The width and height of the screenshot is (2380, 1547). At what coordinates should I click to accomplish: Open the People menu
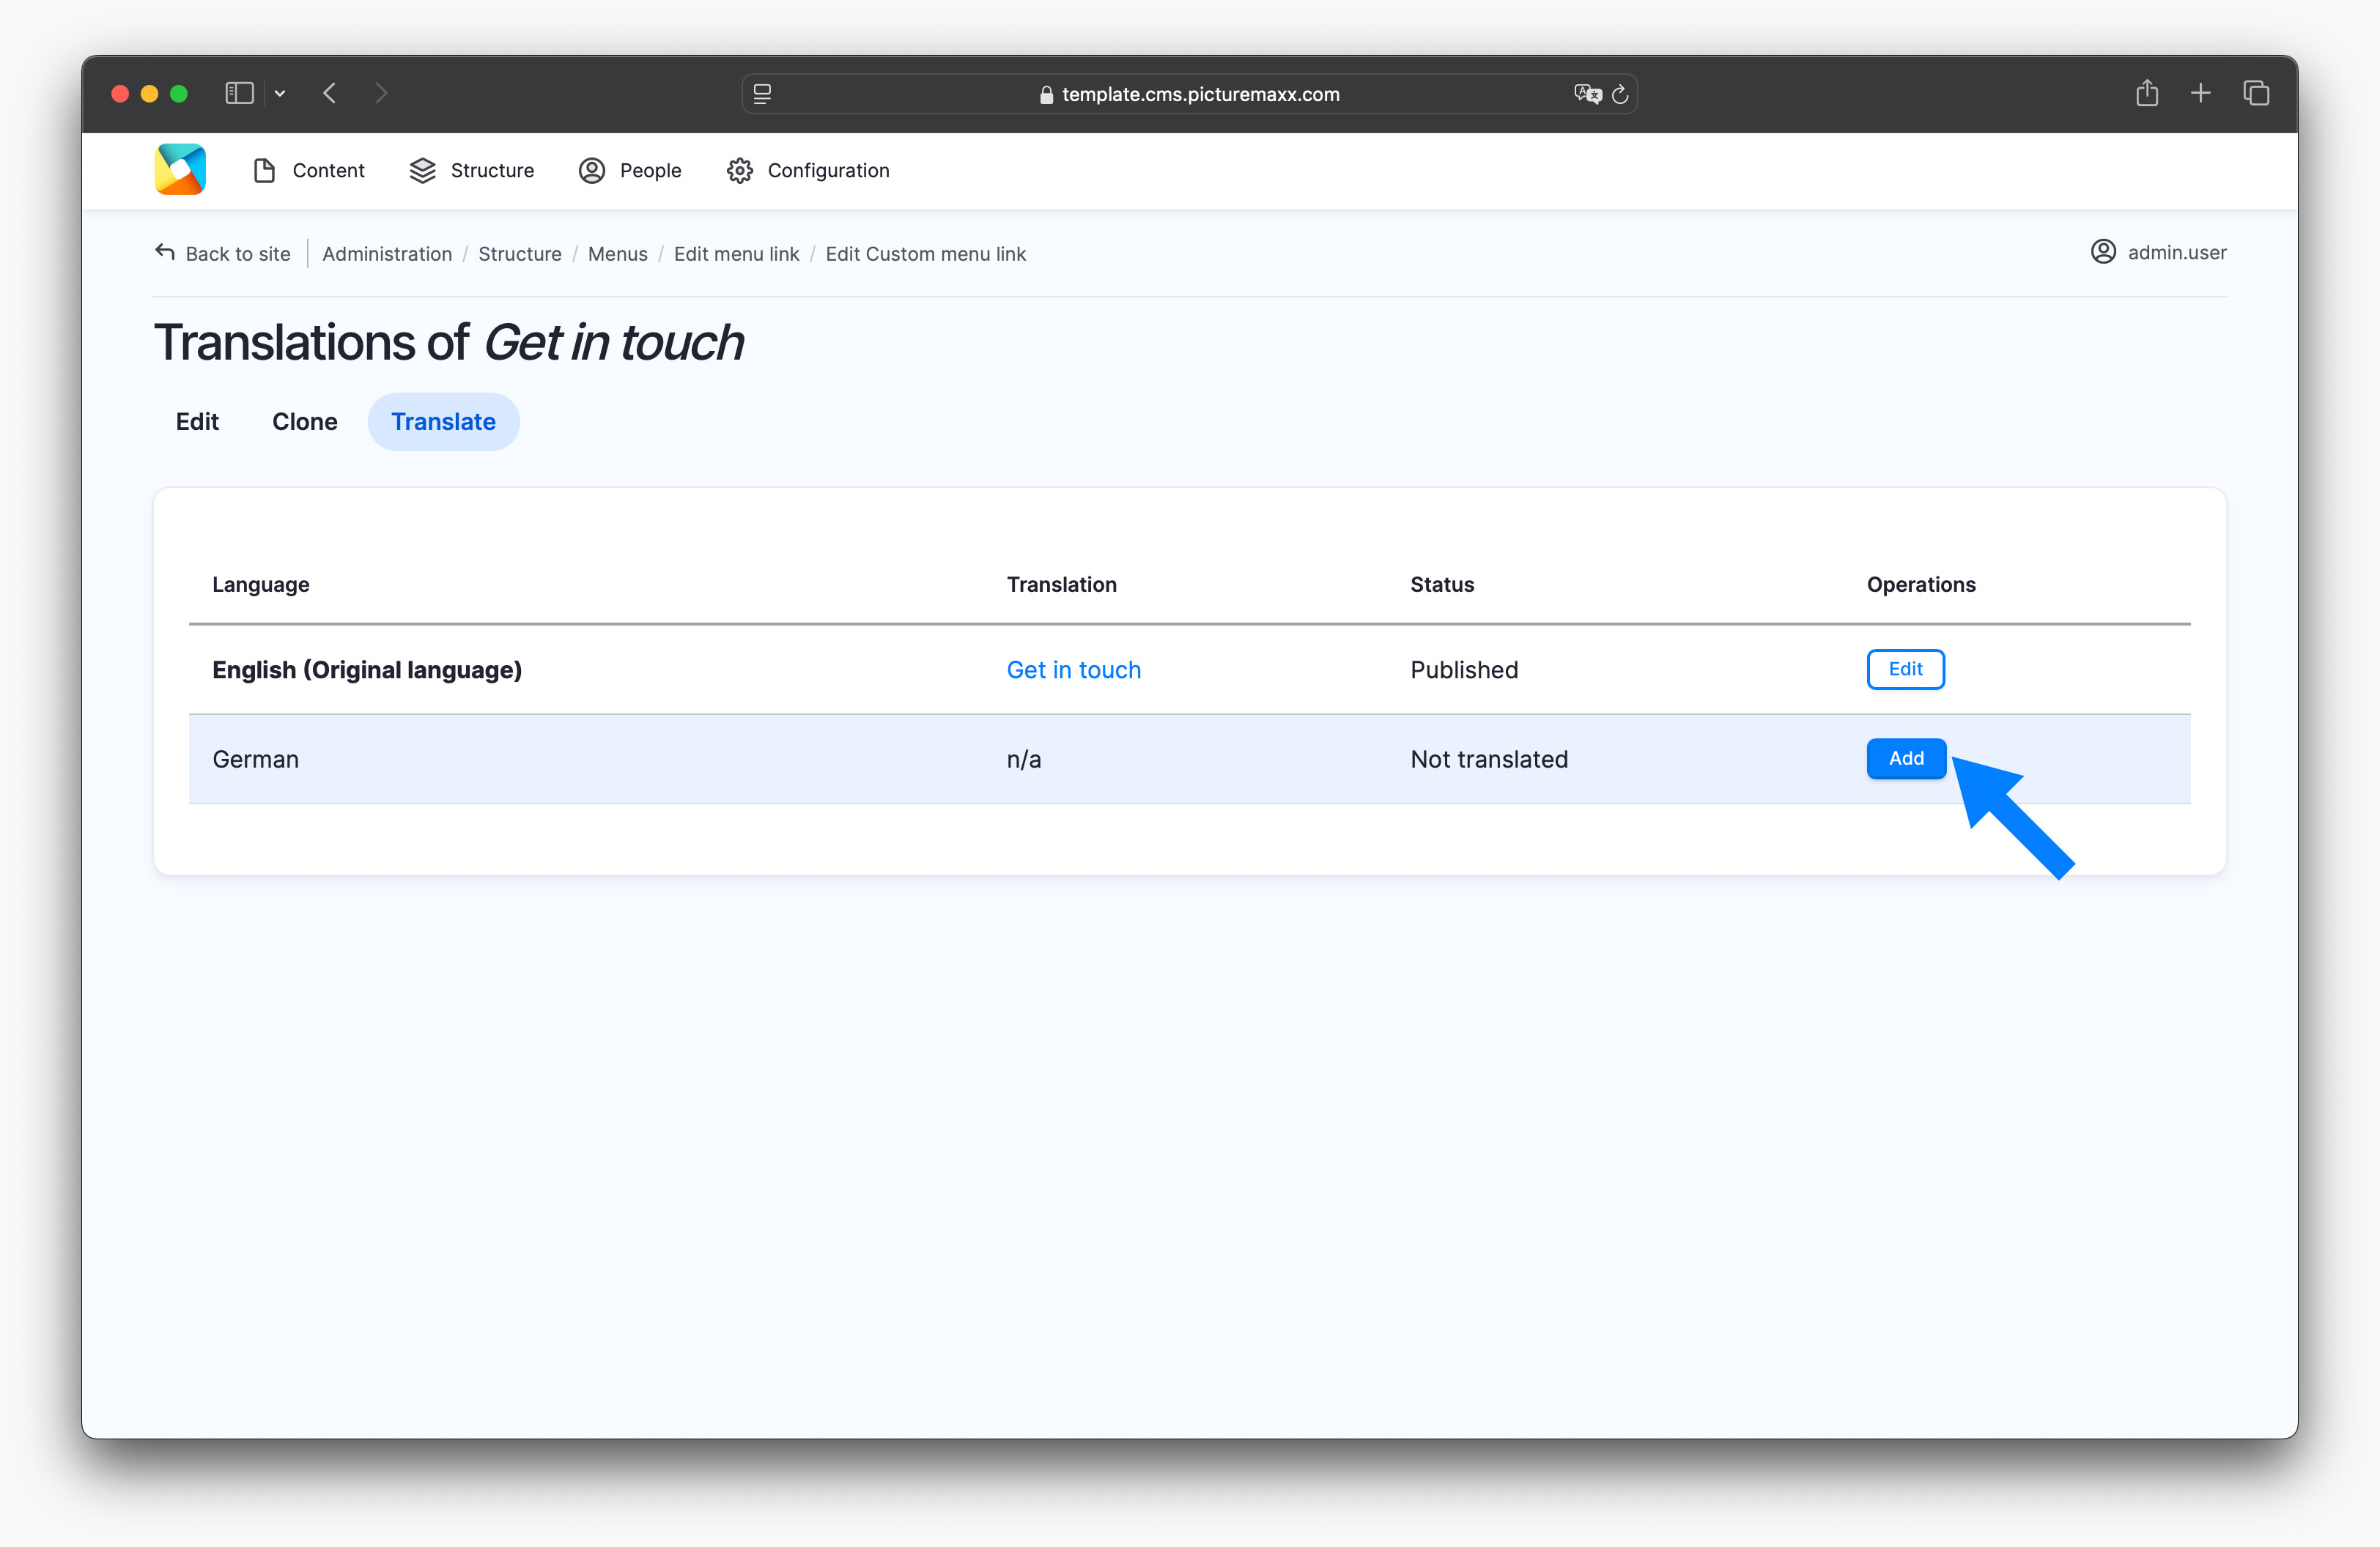click(x=630, y=171)
